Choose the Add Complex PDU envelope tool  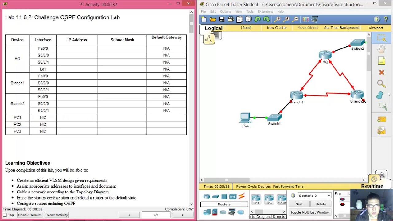(x=381, y=131)
